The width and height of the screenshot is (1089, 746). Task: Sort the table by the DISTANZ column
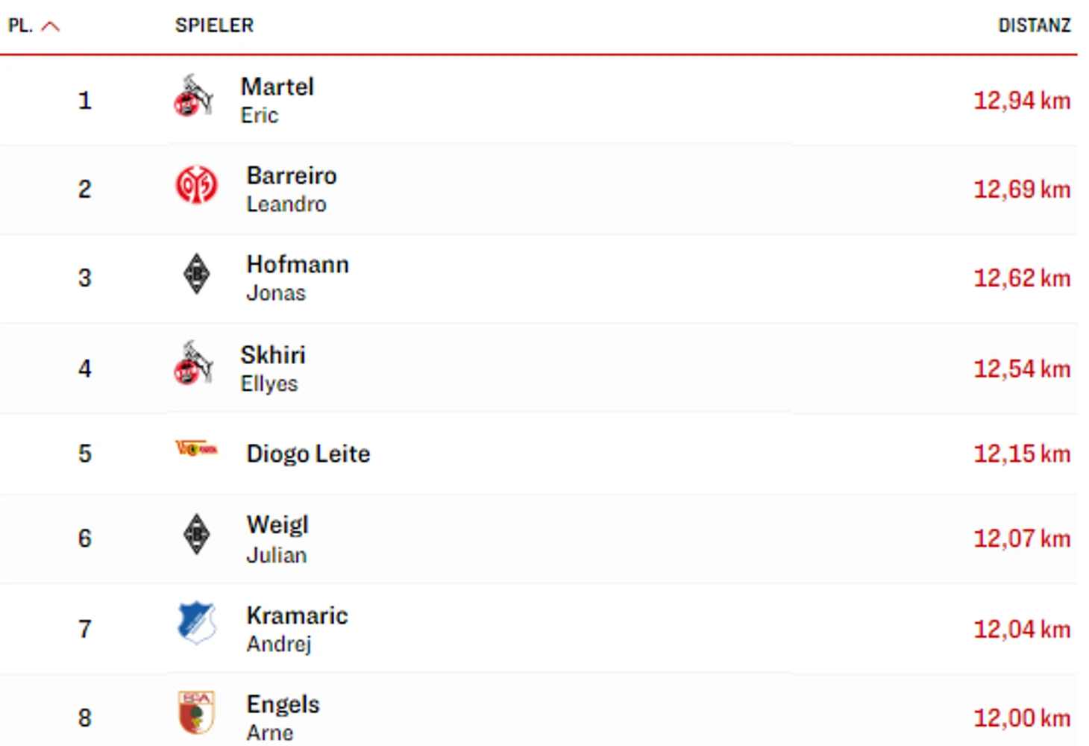coord(1035,25)
